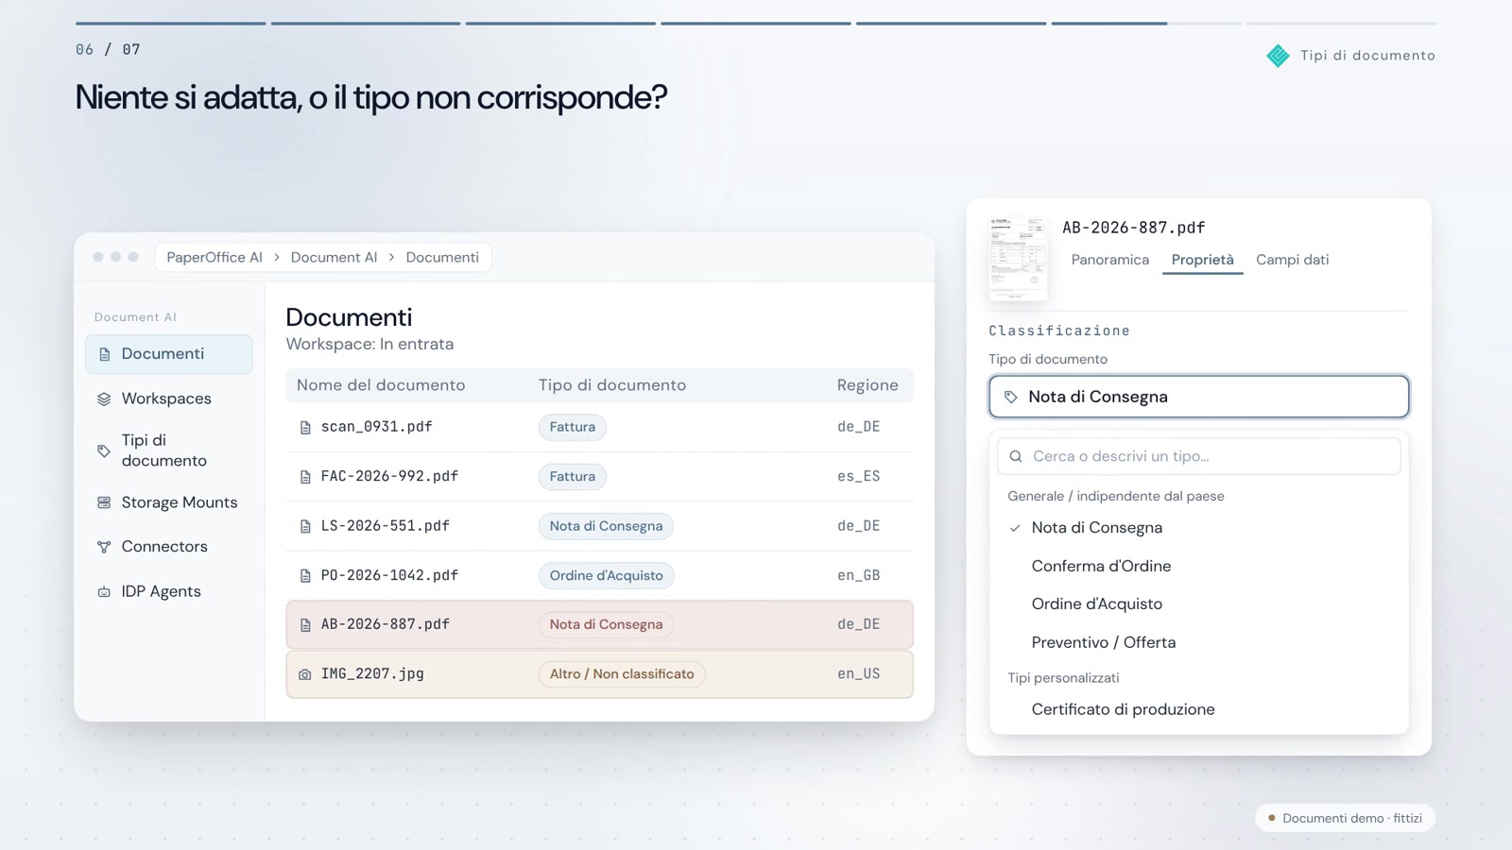
Task: Click Regione column header
Action: pyautogui.click(x=868, y=385)
